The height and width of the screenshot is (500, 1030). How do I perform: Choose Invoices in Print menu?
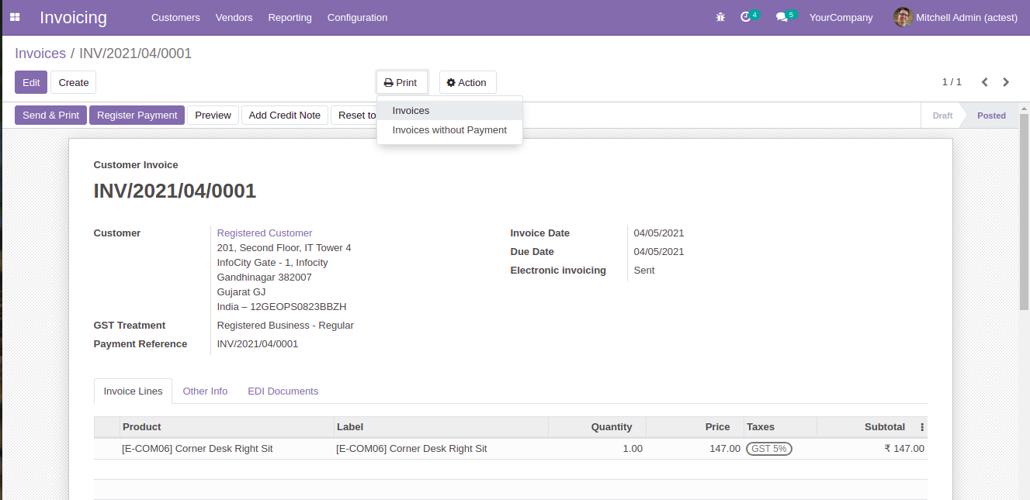pyautogui.click(x=411, y=111)
